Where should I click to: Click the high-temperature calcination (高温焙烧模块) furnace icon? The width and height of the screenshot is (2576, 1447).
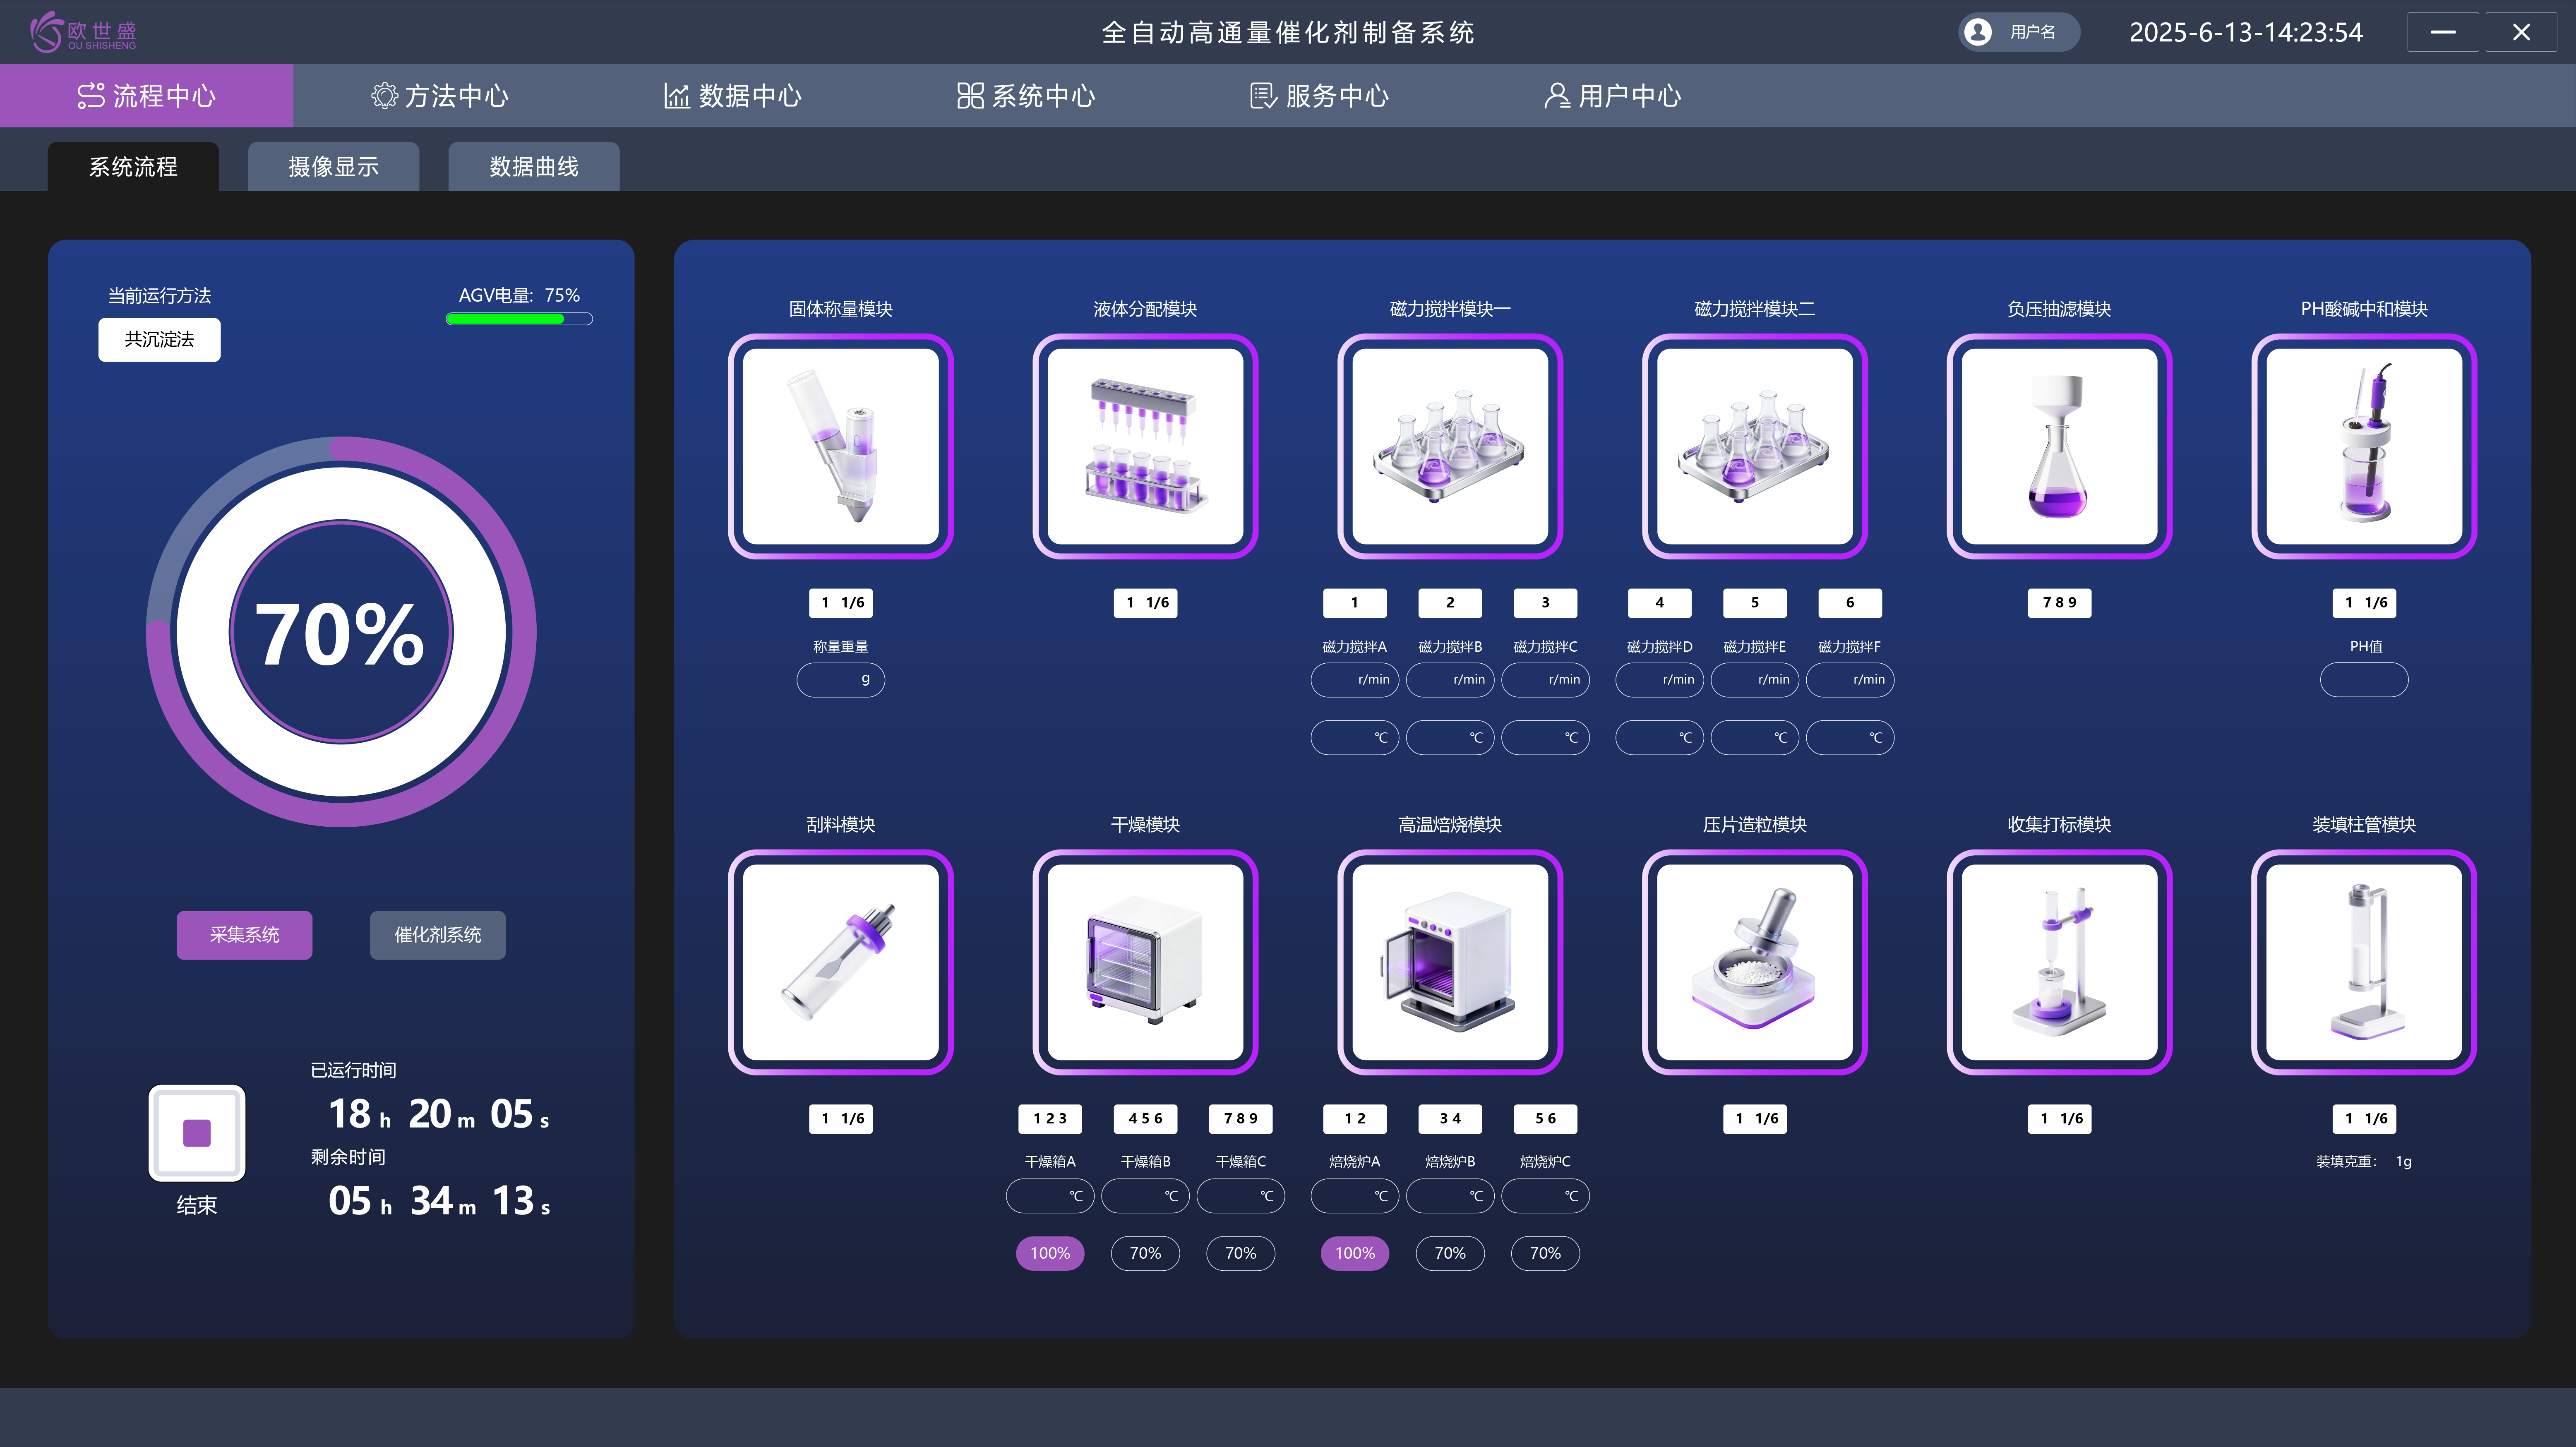1449,962
